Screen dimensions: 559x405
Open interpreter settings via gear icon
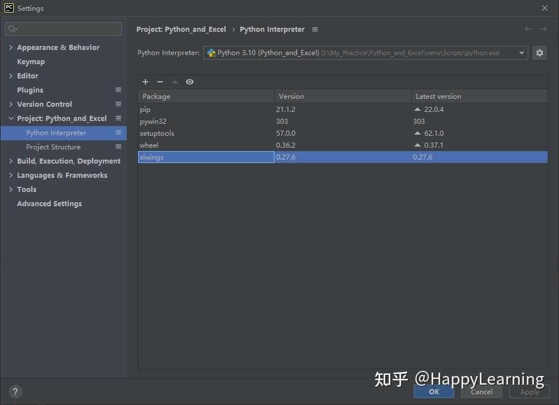(x=539, y=52)
